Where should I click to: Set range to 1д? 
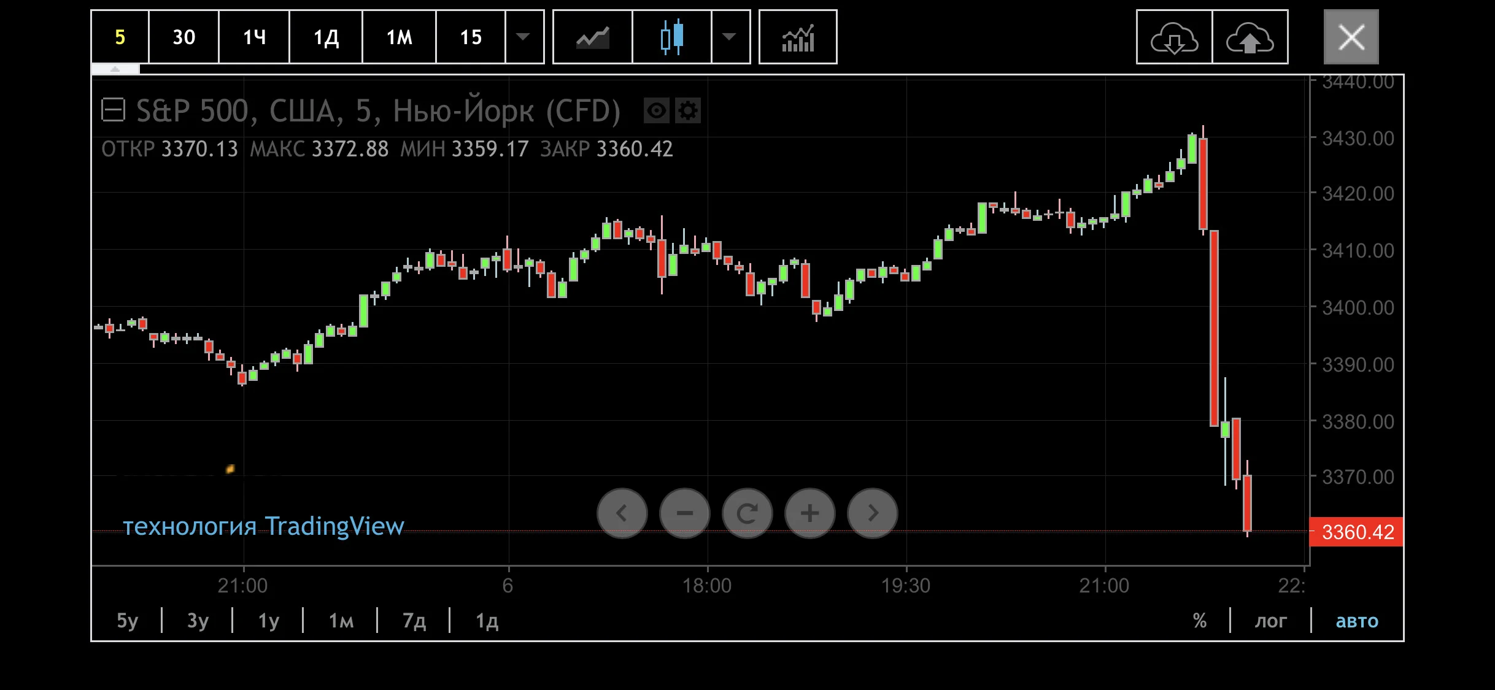click(487, 621)
